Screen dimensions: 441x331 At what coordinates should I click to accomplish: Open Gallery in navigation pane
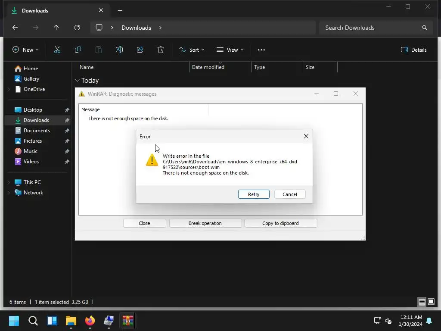tap(31, 79)
